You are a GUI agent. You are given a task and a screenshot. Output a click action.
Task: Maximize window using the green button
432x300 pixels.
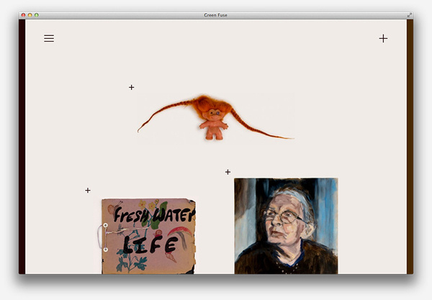(37, 15)
